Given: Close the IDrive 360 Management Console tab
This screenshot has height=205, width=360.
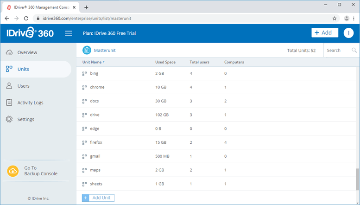Looking at the screenshot, I should (x=74, y=7).
